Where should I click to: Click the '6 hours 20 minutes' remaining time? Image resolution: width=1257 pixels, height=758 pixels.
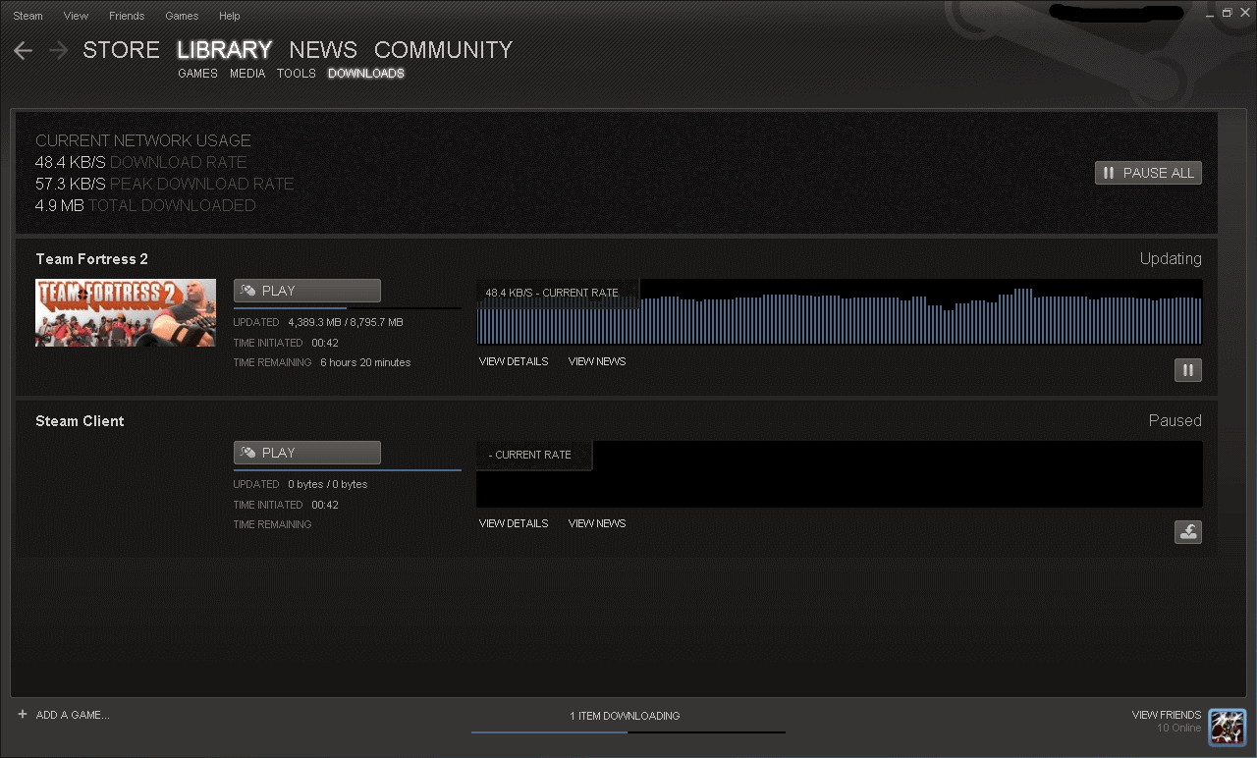click(x=365, y=362)
